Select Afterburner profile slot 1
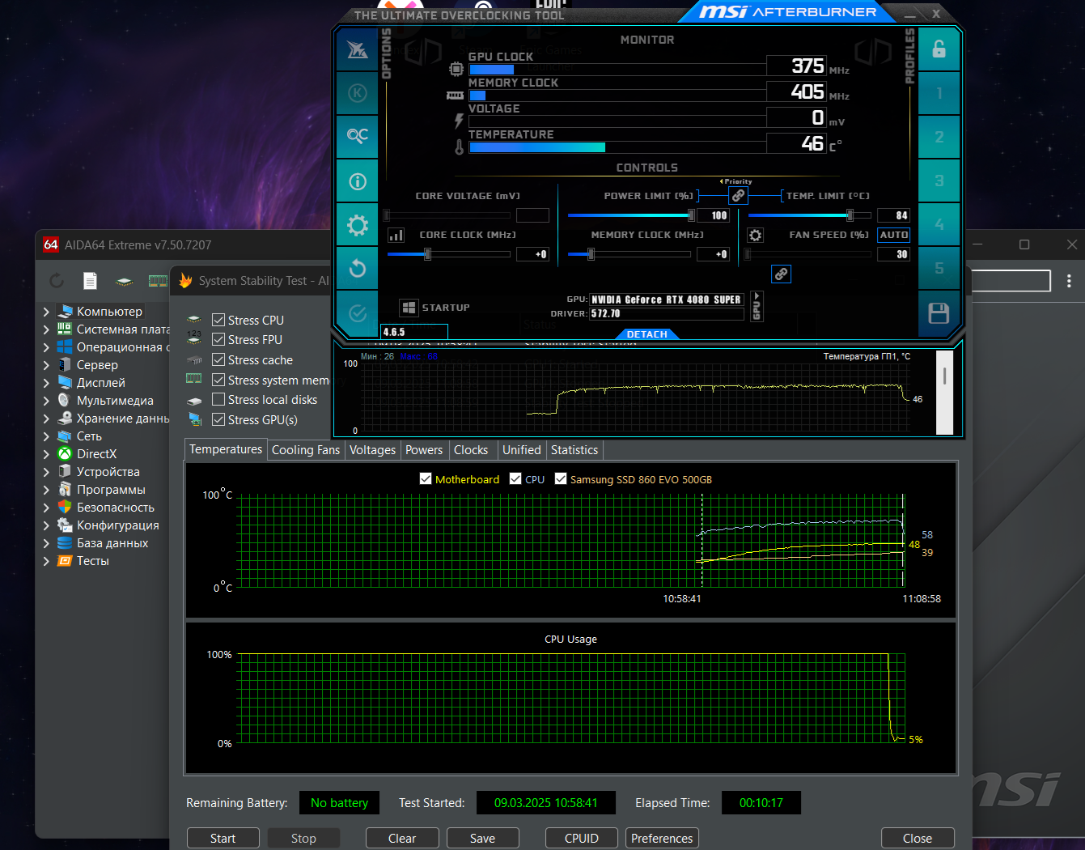The width and height of the screenshot is (1085, 850). [x=939, y=93]
